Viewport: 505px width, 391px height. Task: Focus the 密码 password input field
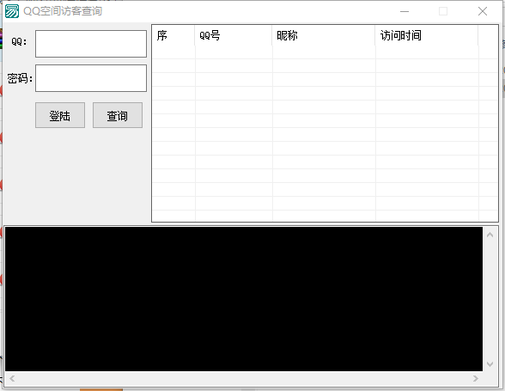91,78
